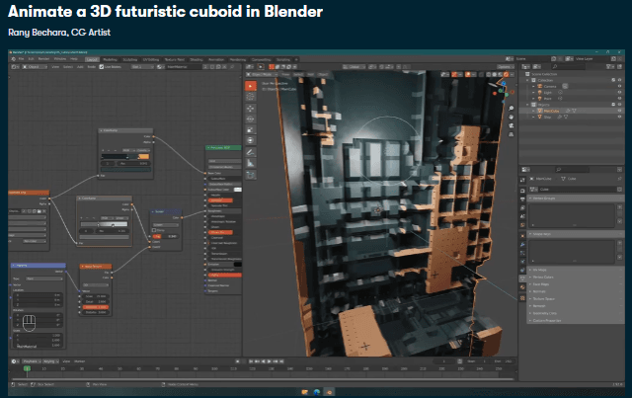Click the top ColorRamp gradient bar
The image size is (632, 398).
pos(125,156)
